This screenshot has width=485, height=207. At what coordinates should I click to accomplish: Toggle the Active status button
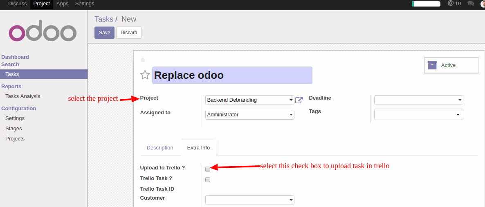451,65
